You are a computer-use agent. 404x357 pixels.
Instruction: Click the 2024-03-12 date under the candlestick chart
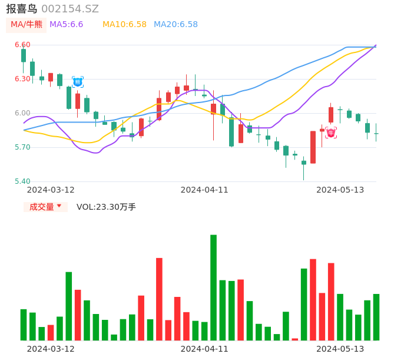click(x=51, y=190)
